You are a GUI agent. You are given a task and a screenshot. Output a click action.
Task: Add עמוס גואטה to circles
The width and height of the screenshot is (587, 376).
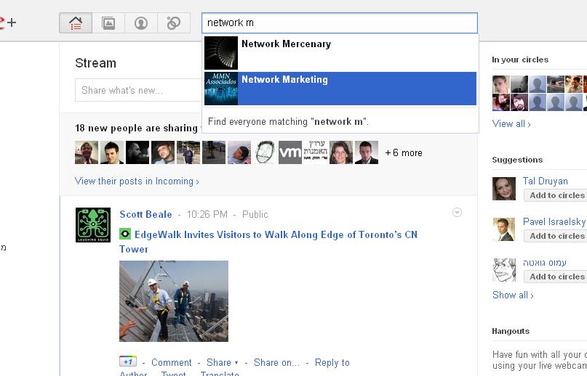click(556, 277)
